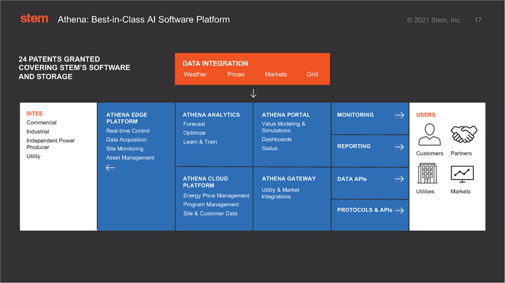Click the orange SITES heading
Viewport: 505px width, 283px height.
click(34, 113)
